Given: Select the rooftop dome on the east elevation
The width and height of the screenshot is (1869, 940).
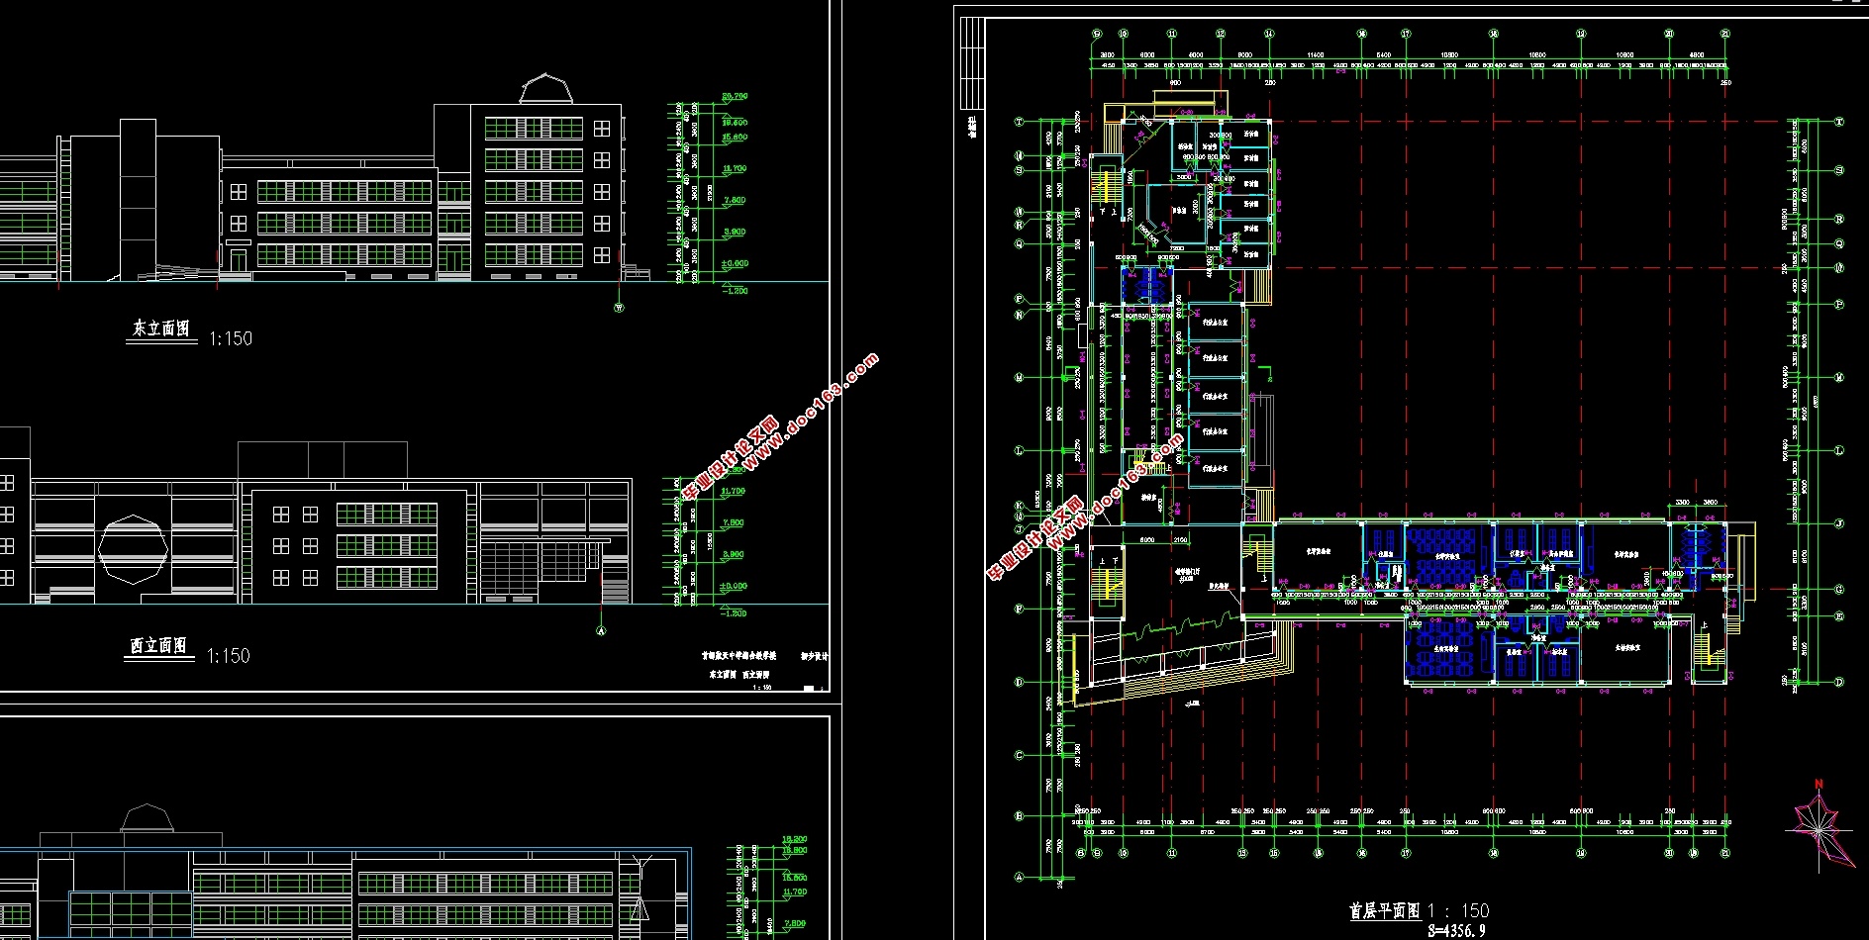Looking at the screenshot, I should coord(547,88).
